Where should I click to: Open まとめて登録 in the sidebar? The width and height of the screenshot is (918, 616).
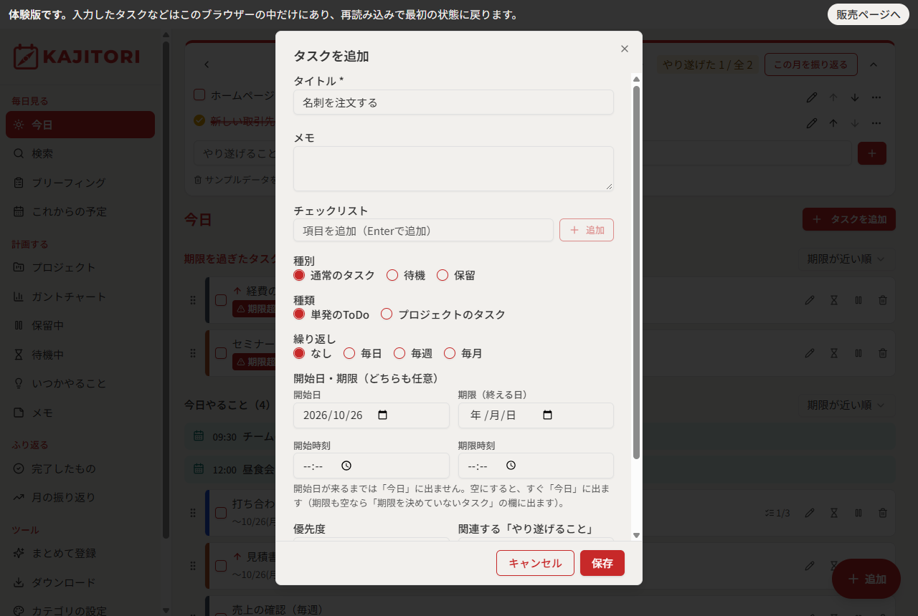click(80, 553)
